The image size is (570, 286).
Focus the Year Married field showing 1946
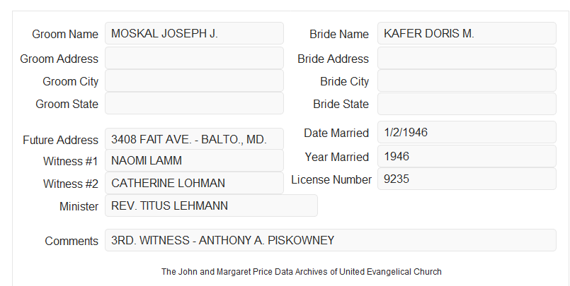coord(467,156)
